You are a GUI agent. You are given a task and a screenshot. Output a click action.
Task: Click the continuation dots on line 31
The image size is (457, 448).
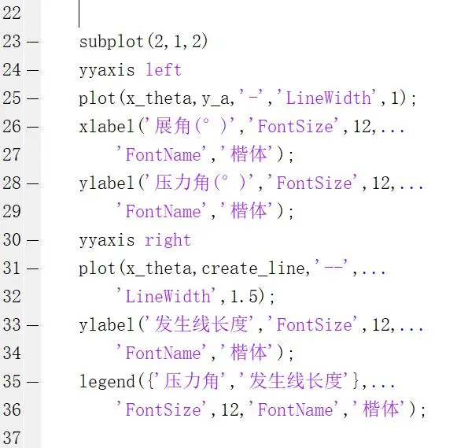point(374,273)
